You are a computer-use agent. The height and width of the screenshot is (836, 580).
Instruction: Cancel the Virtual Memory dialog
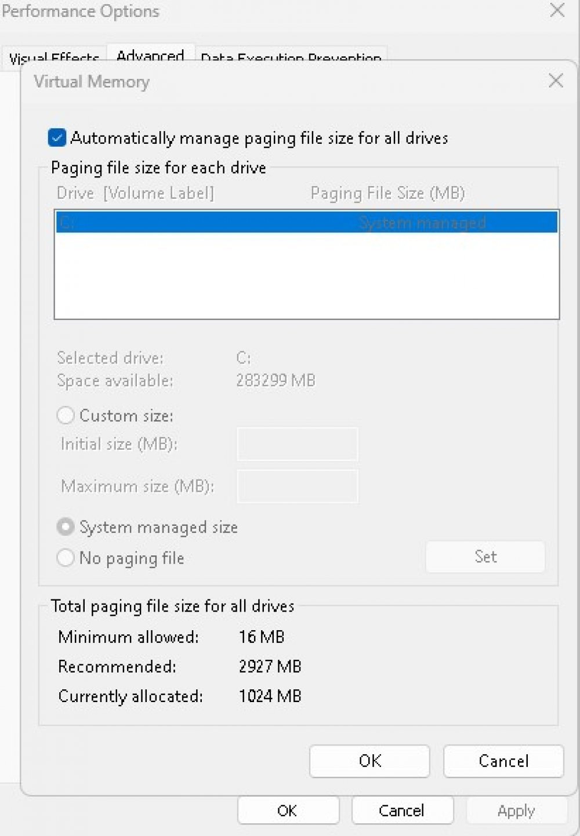(503, 761)
